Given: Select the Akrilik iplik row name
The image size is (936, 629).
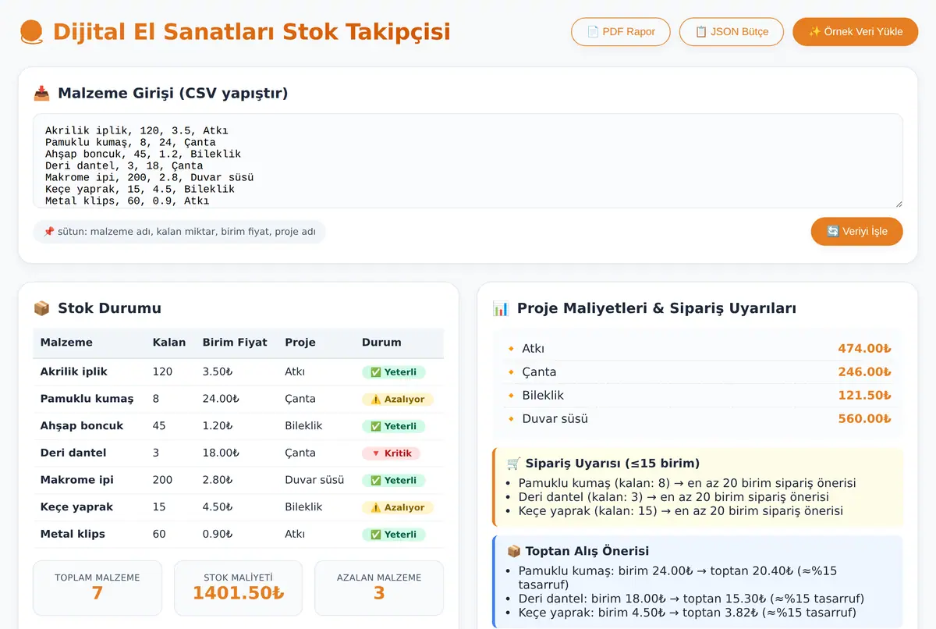Looking at the screenshot, I should pyautogui.click(x=74, y=371).
